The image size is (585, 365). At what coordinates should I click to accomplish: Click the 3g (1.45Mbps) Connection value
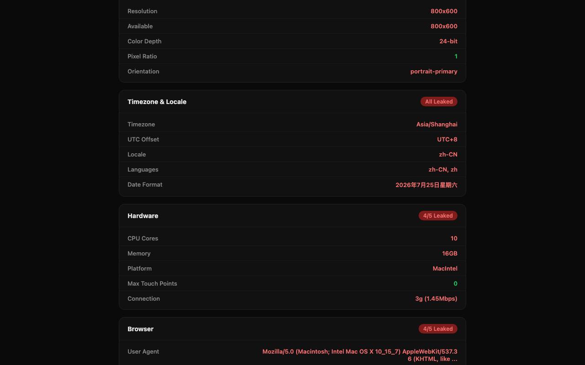tap(436, 298)
